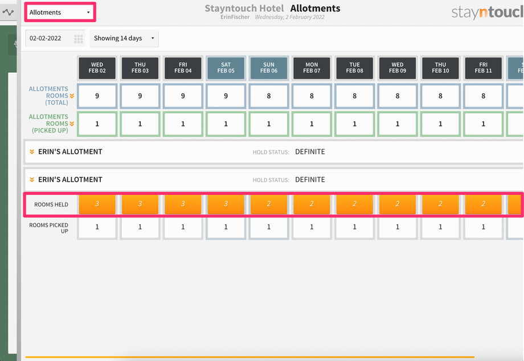The width and height of the screenshot is (524, 361).
Task: Click Rooms Held cell for FEB 02
Action: pos(97,204)
